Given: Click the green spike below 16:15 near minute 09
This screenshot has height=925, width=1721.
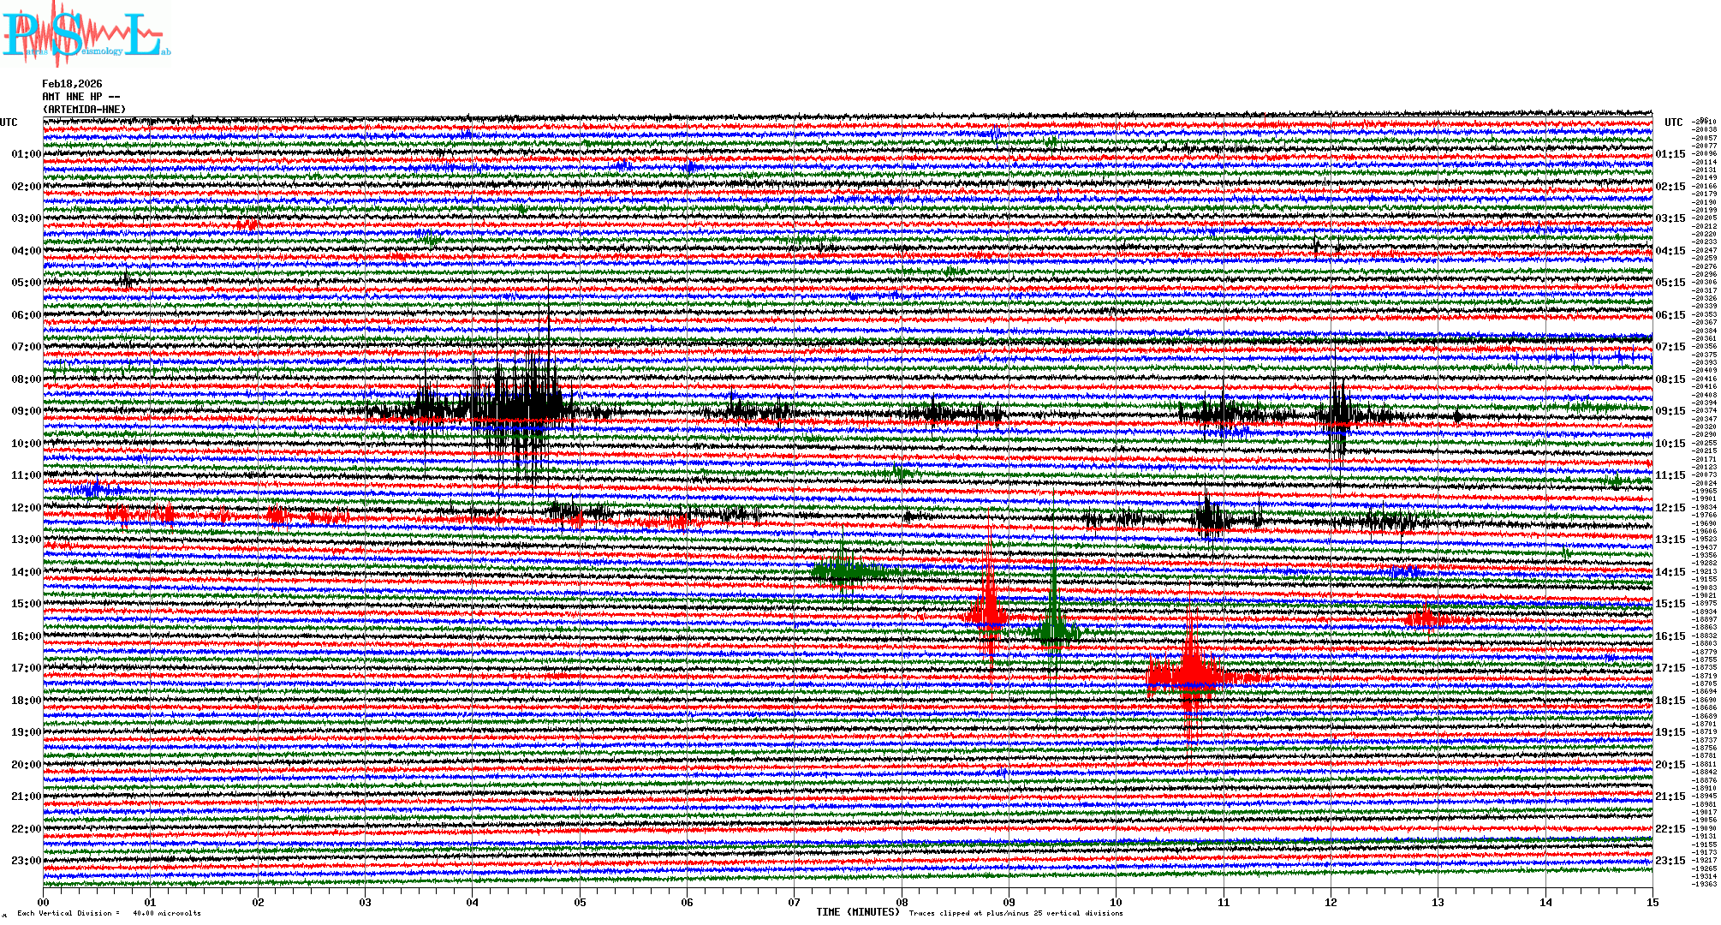Looking at the screenshot, I should click(x=1054, y=632).
